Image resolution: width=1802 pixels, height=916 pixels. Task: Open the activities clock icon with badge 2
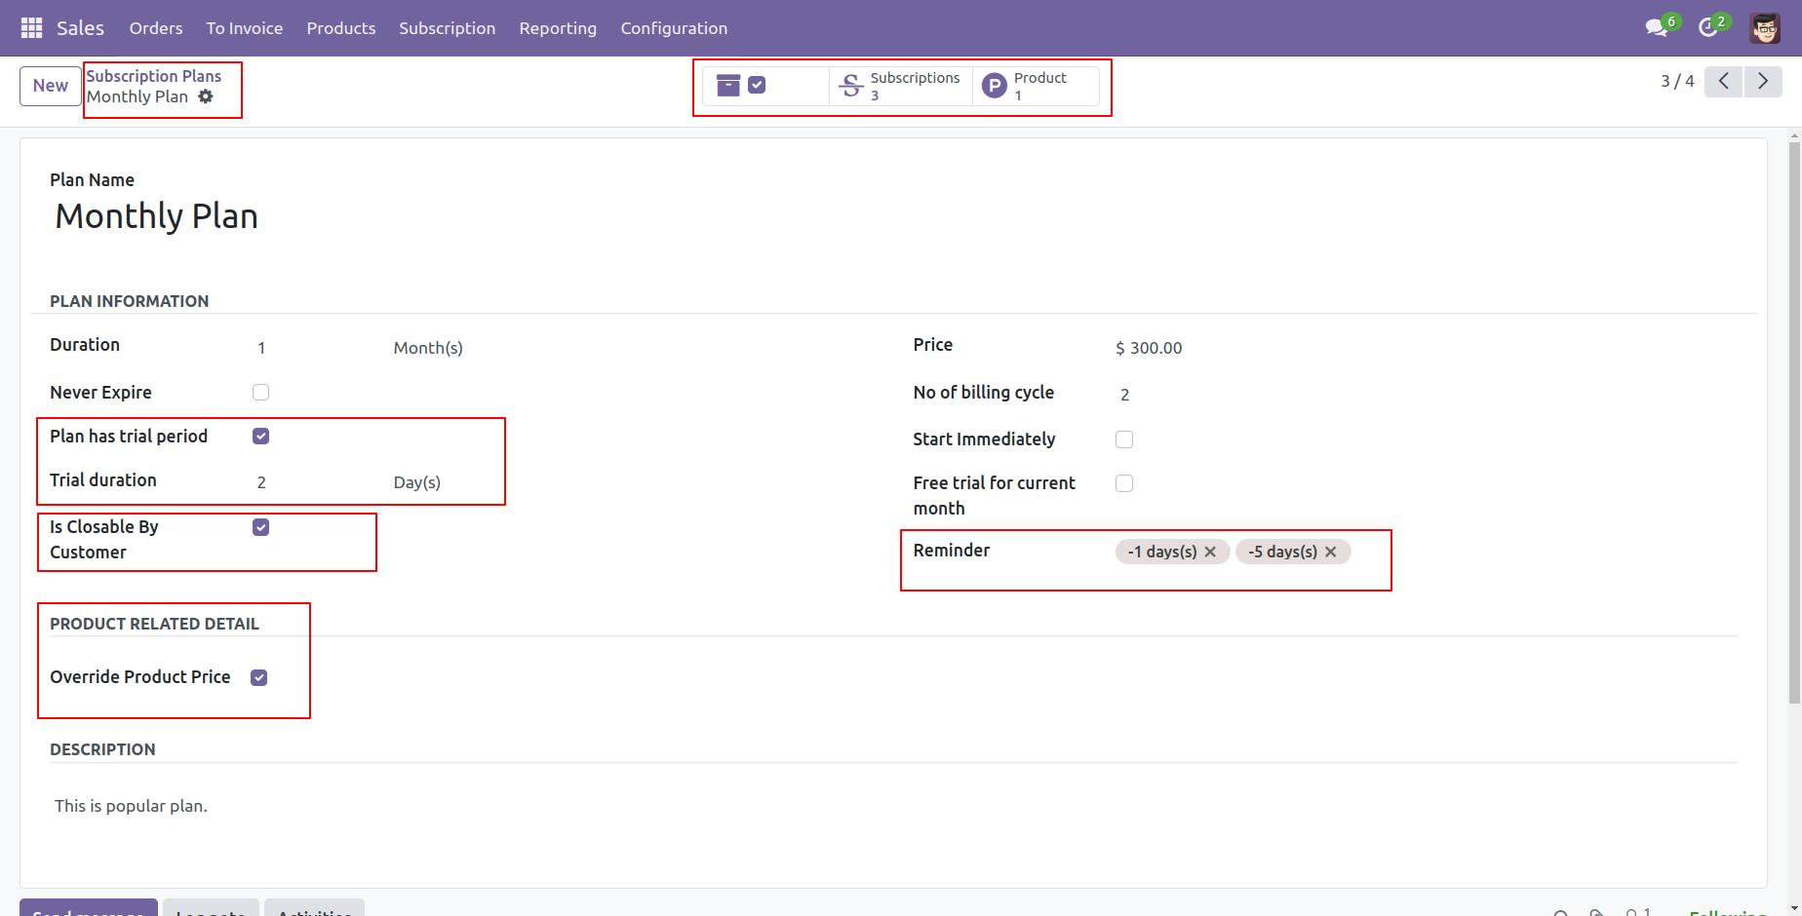(1708, 27)
